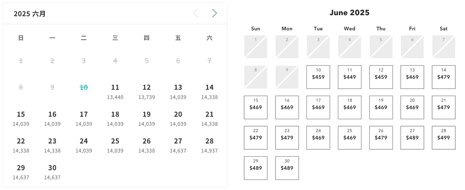Select June 18 in the left calendar

point(115,119)
